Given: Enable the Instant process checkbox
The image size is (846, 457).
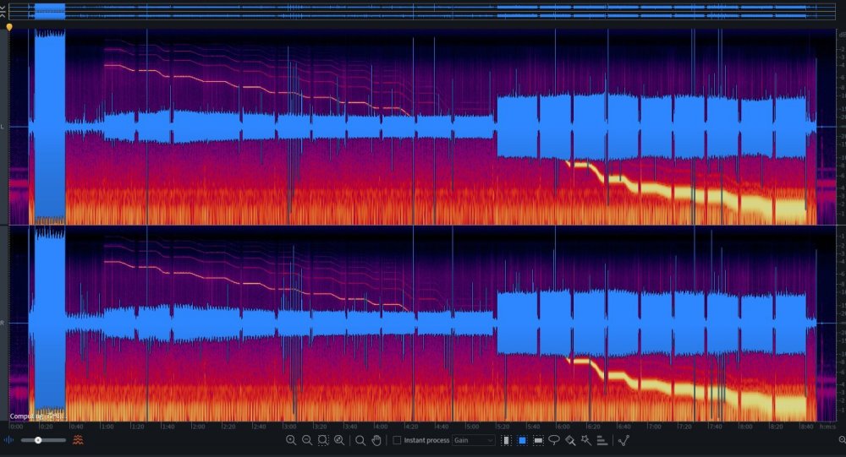Looking at the screenshot, I should click(398, 440).
